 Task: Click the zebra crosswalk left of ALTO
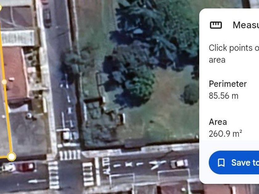[88, 174]
